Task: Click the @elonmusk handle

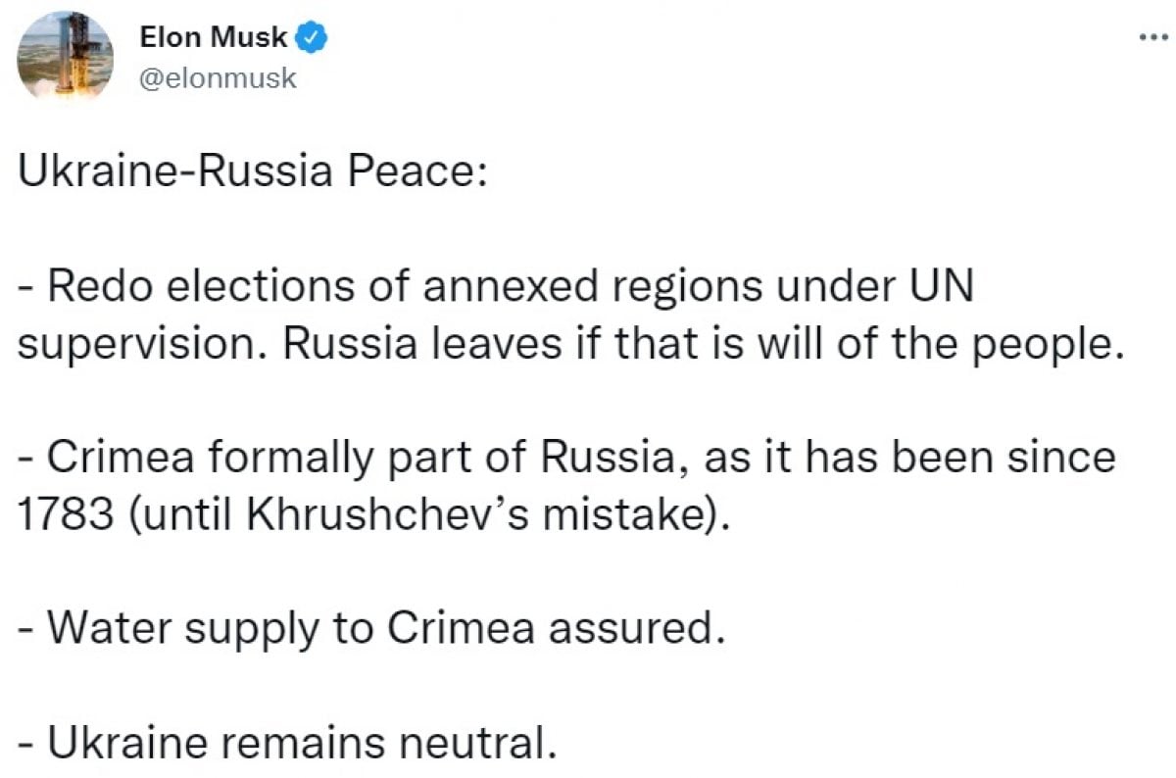Action: (219, 80)
